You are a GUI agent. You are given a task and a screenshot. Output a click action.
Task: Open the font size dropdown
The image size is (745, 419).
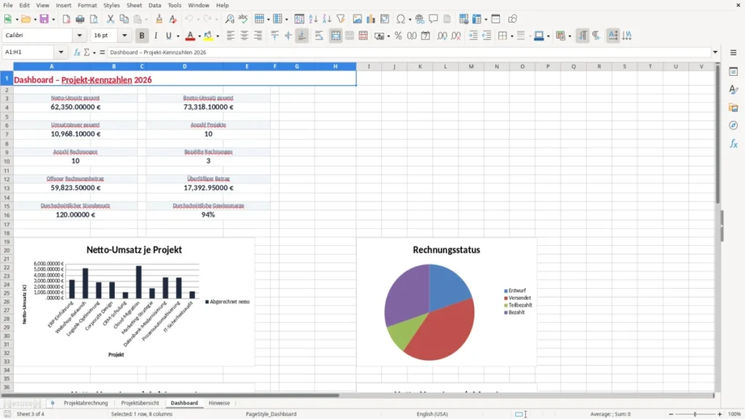click(x=124, y=35)
